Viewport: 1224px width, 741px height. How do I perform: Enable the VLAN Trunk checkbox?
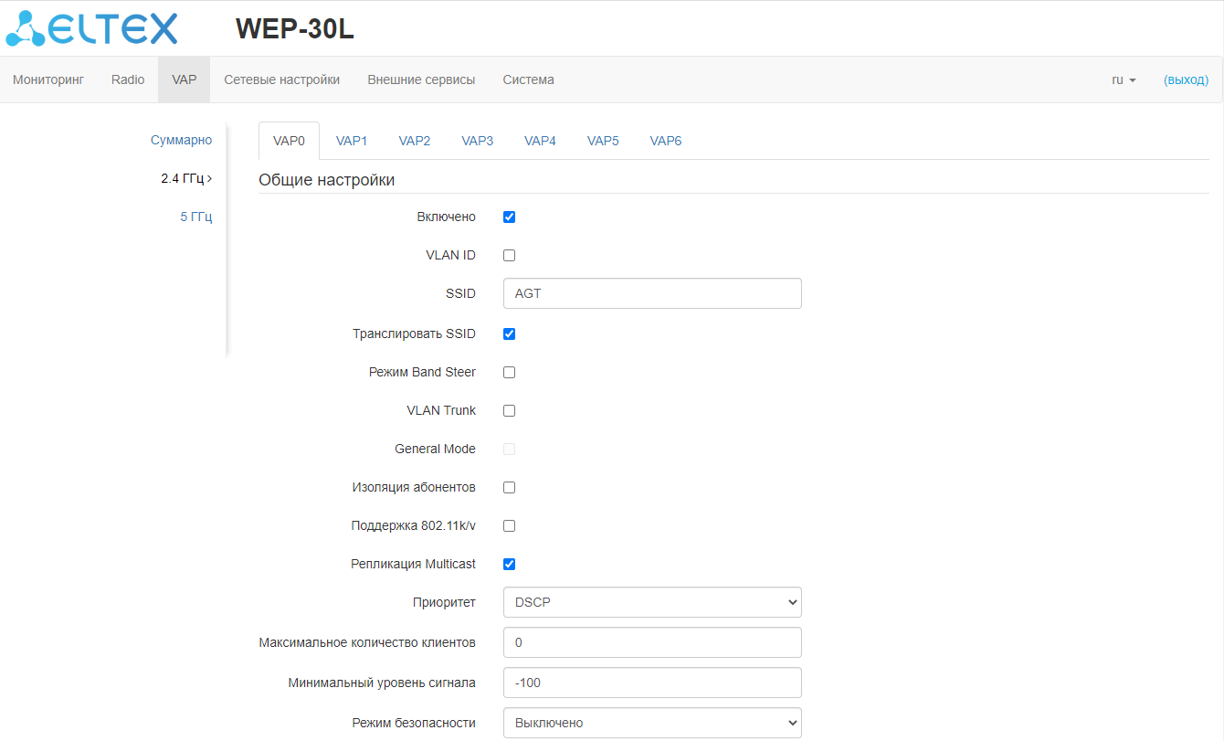(510, 410)
